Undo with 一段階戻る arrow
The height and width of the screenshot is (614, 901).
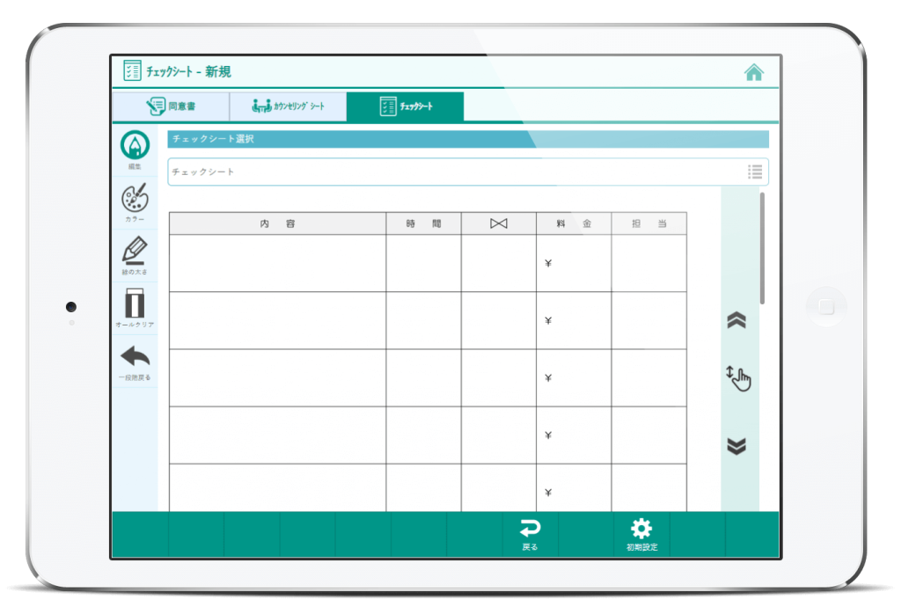click(135, 362)
